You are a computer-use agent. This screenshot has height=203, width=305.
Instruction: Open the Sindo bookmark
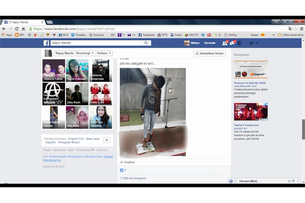pos(176,35)
